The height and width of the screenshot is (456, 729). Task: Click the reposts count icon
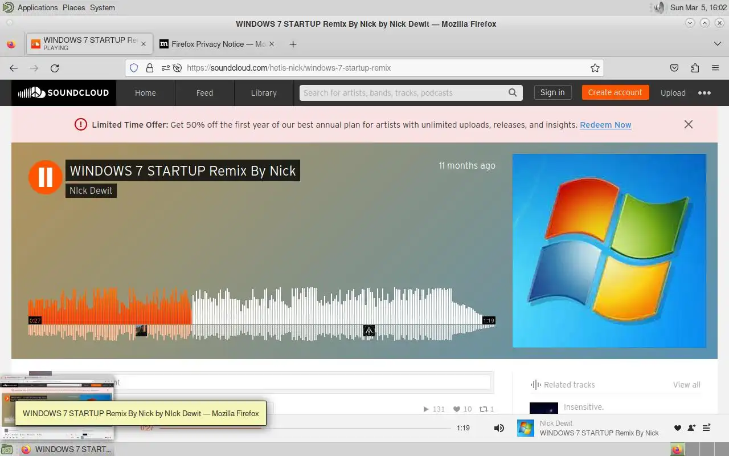point(484,409)
